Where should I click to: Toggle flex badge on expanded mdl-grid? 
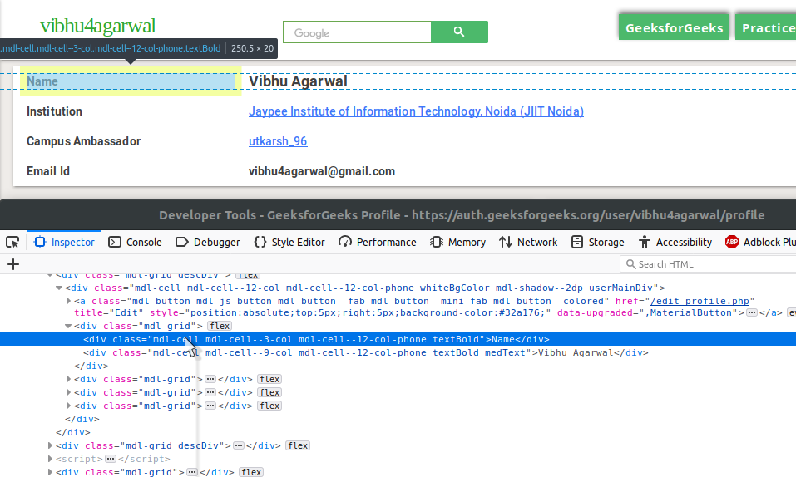(220, 326)
